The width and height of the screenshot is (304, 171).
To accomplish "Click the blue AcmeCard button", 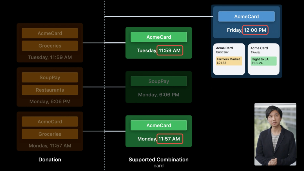I will coord(246,17).
